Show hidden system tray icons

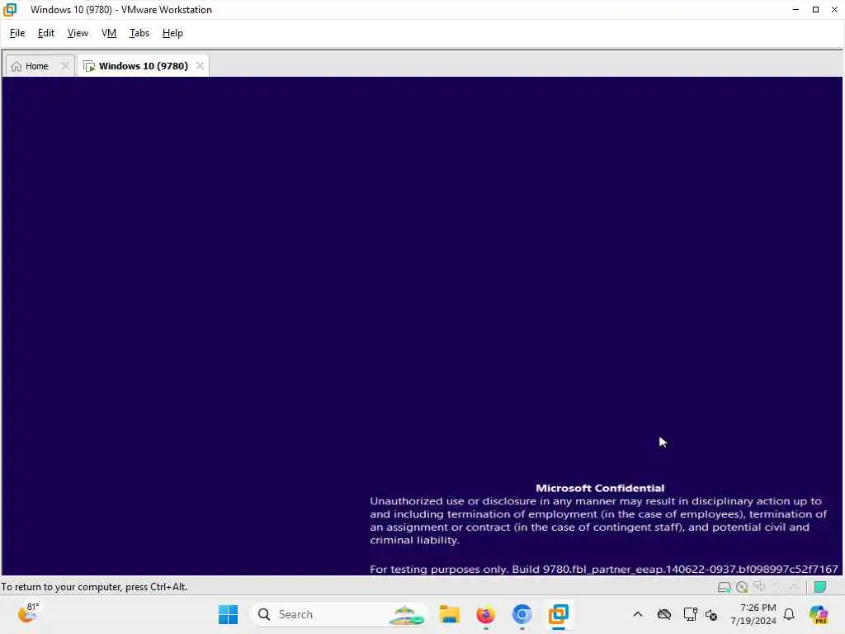[638, 614]
